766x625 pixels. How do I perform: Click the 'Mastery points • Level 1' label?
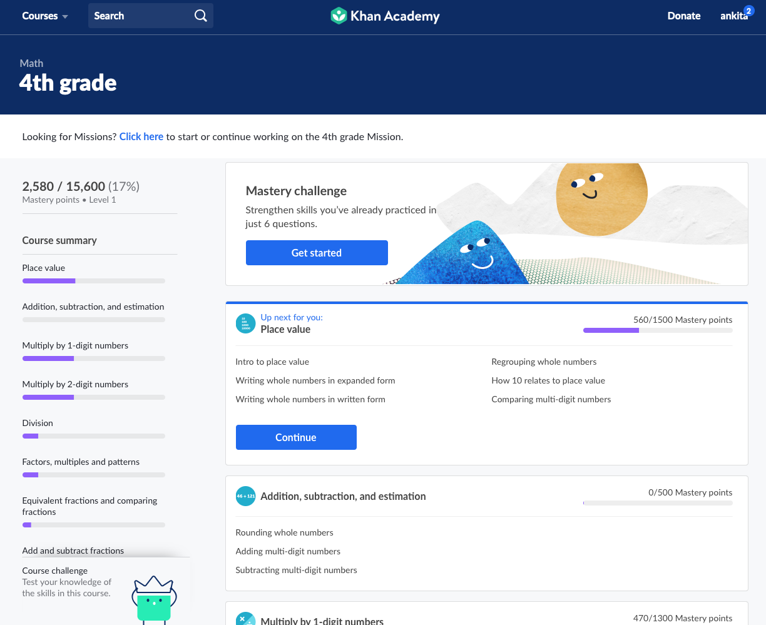pos(69,200)
